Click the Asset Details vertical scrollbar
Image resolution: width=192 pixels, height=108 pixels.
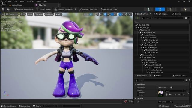[190, 85]
